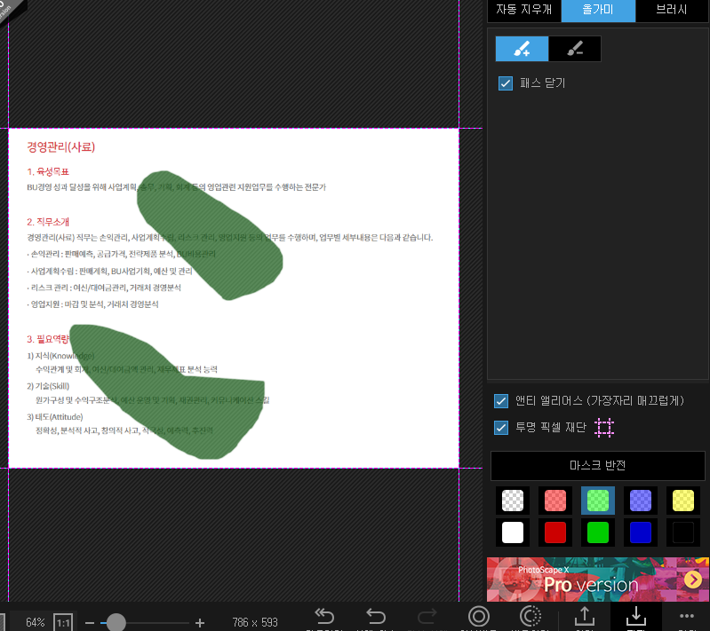The height and width of the screenshot is (631, 710).
Task: Click the save download arrow icon
Action: pyautogui.click(x=636, y=617)
